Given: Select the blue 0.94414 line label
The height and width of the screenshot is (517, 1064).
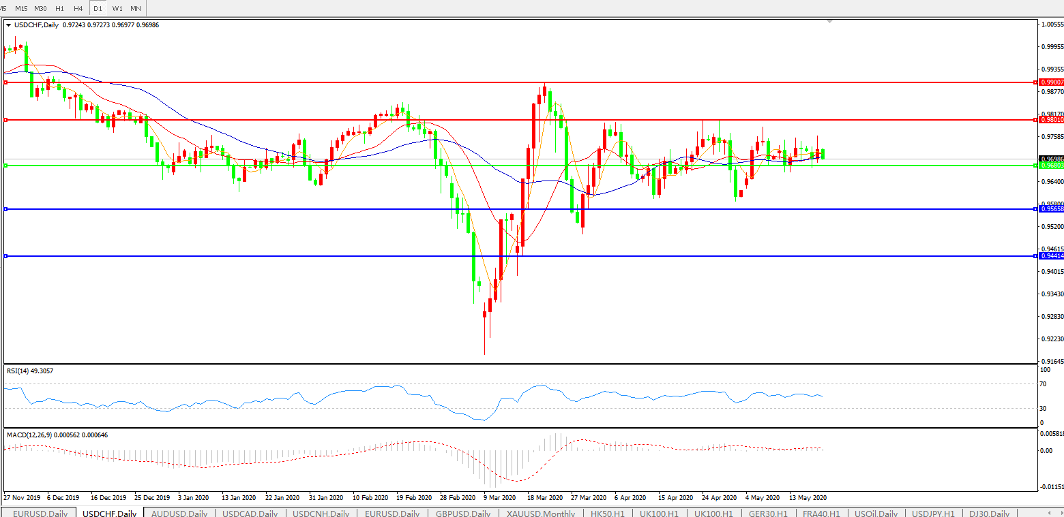Looking at the screenshot, I should pyautogui.click(x=1051, y=256).
